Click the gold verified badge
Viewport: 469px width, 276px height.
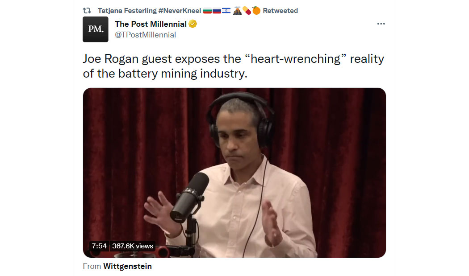pos(193,24)
